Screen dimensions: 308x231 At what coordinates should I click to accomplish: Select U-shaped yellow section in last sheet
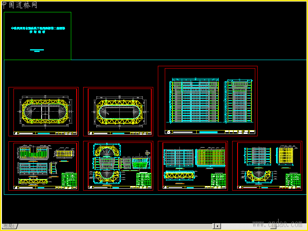(x=259, y=176)
